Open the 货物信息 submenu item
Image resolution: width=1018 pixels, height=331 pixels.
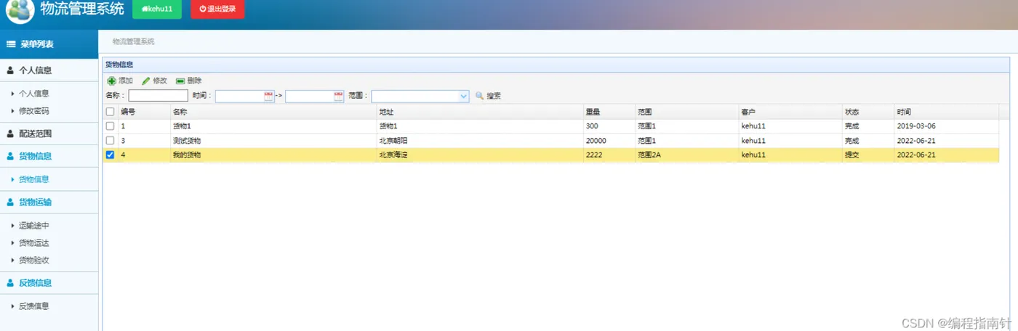pos(33,179)
